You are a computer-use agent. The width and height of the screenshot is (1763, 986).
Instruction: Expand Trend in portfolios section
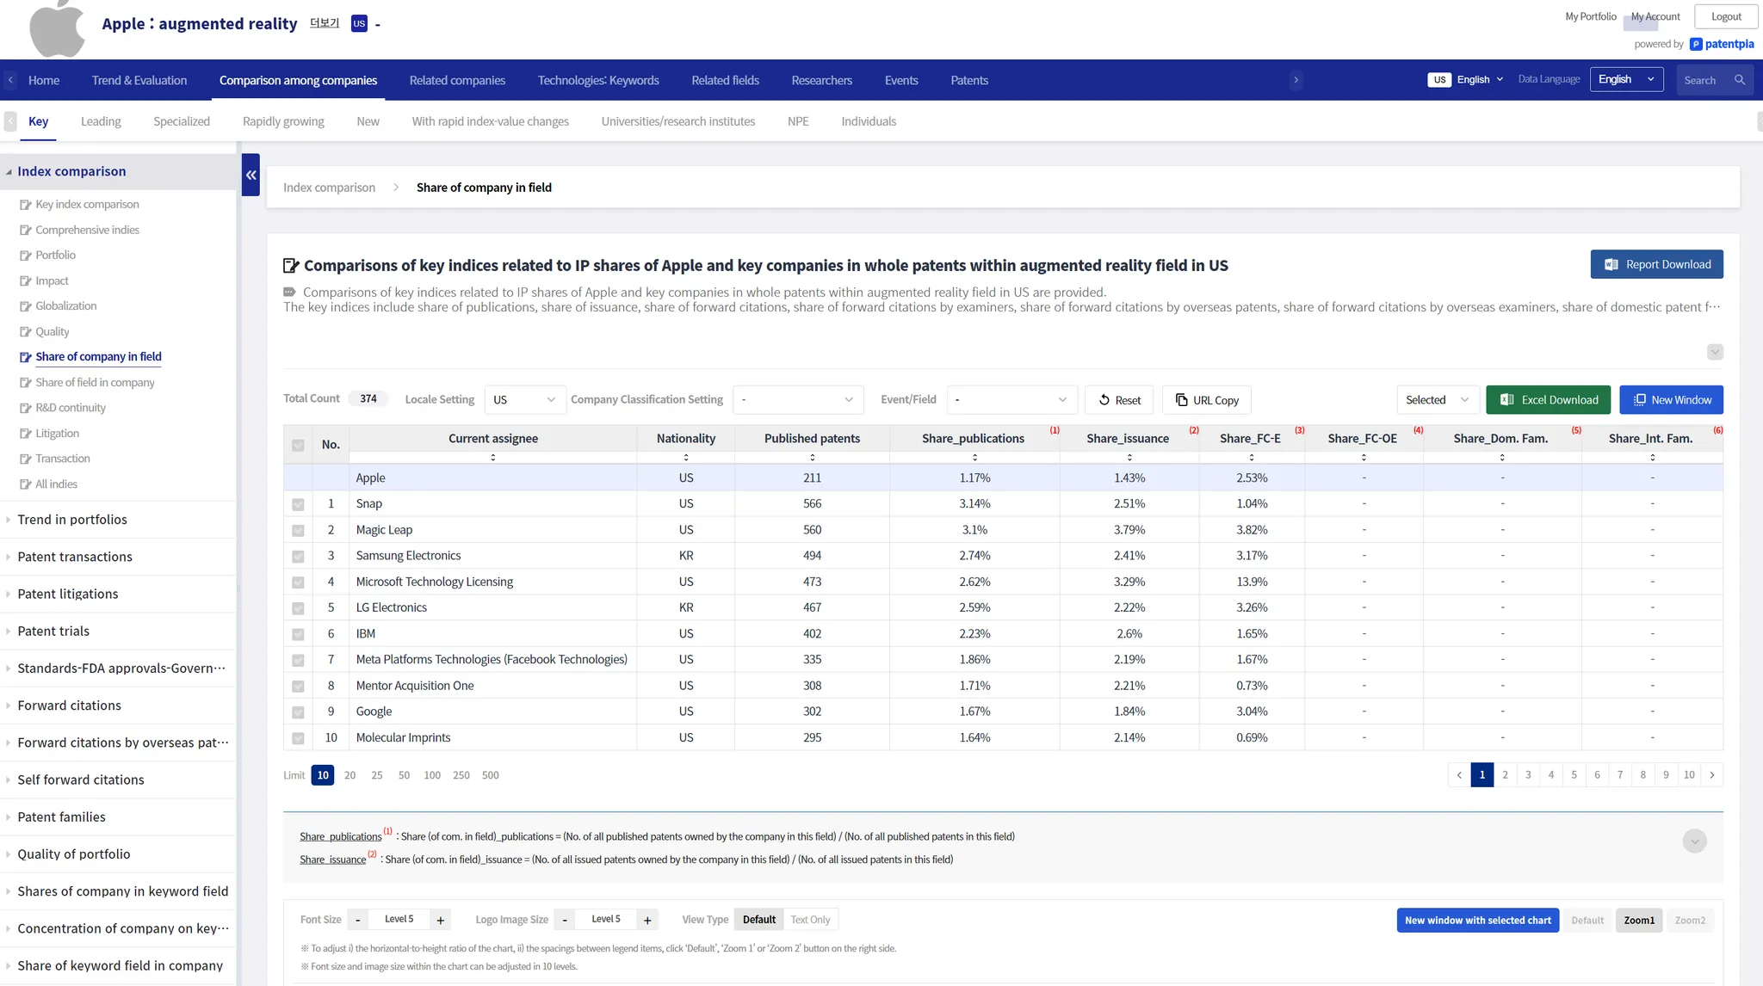pos(72,520)
